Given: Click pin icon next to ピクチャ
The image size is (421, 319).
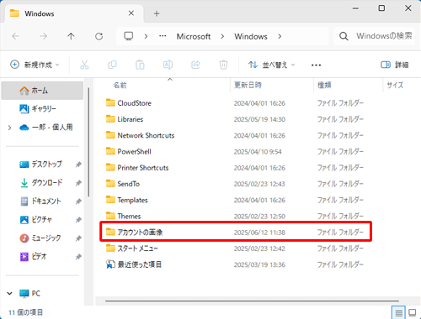Looking at the screenshot, I should pos(78,220).
